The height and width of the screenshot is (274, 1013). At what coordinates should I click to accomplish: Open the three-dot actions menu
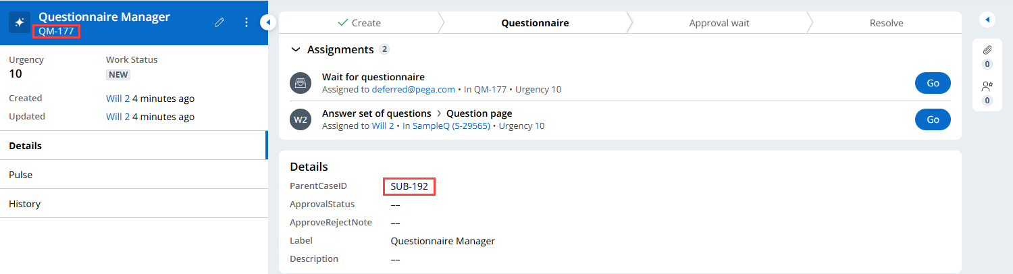coord(246,22)
